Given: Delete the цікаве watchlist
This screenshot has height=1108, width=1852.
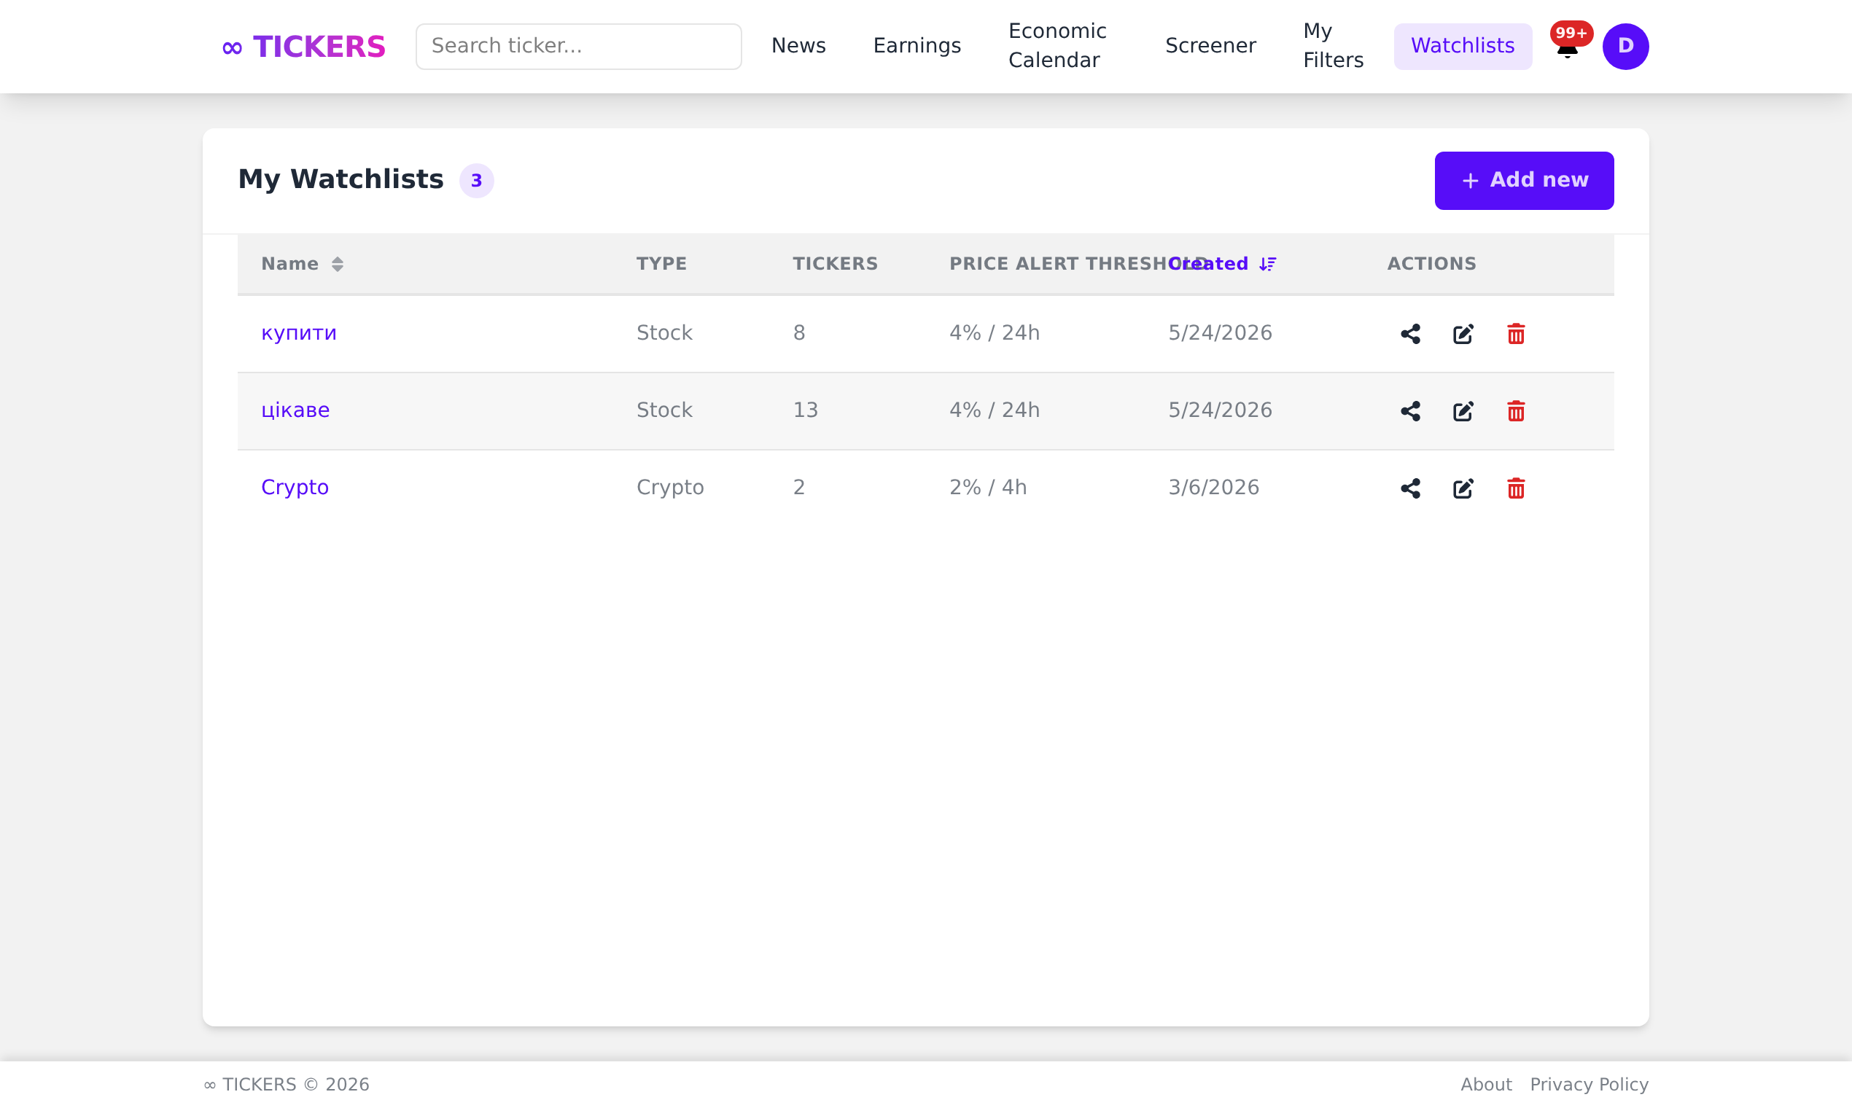Looking at the screenshot, I should [x=1515, y=411].
